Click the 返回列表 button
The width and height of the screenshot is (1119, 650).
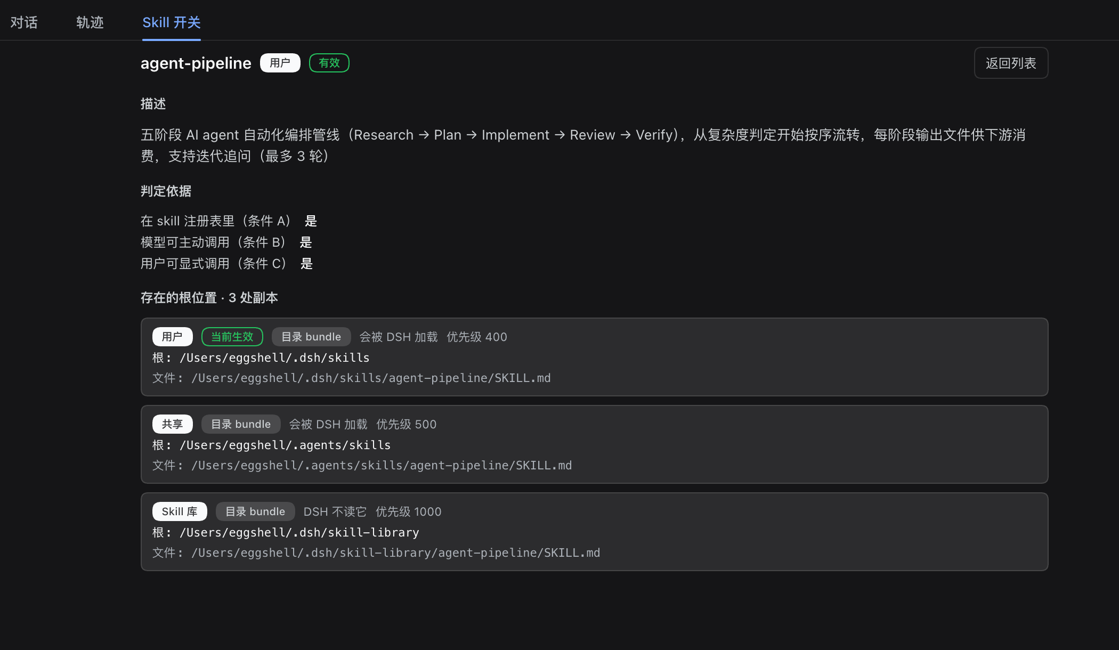tap(1011, 63)
